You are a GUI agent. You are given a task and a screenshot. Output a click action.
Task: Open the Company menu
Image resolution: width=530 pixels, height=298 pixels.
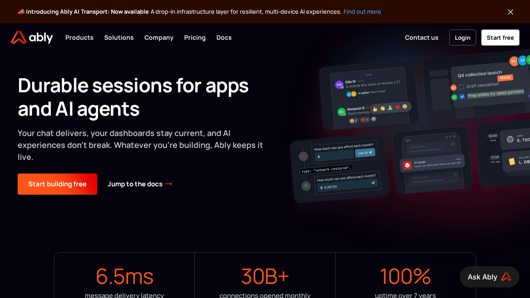(x=159, y=38)
